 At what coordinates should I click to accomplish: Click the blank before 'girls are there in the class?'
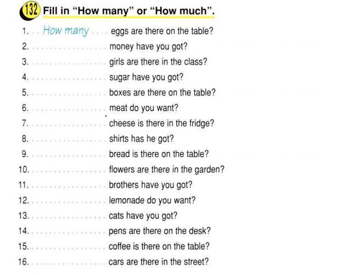coord(69,63)
